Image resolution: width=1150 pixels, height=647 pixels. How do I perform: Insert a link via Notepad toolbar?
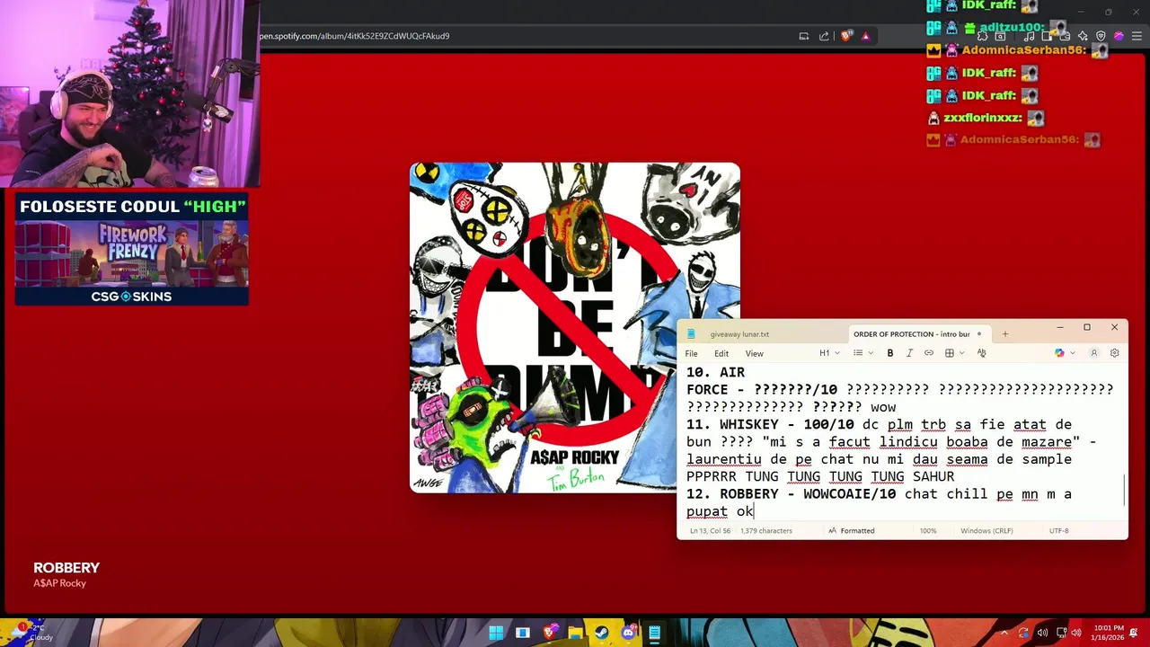point(929,353)
